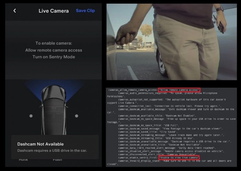Click the 'To enable camera:' text
Screen dimensions: 241x171
54,43
